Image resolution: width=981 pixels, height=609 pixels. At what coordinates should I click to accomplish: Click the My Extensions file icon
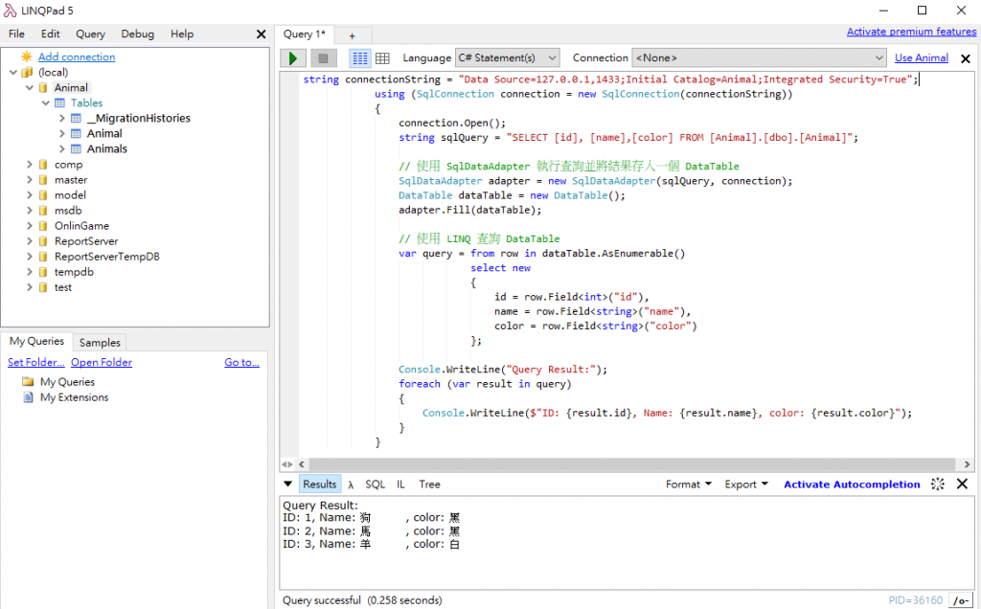[x=28, y=397]
